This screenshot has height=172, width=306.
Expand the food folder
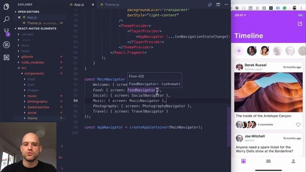31,79
